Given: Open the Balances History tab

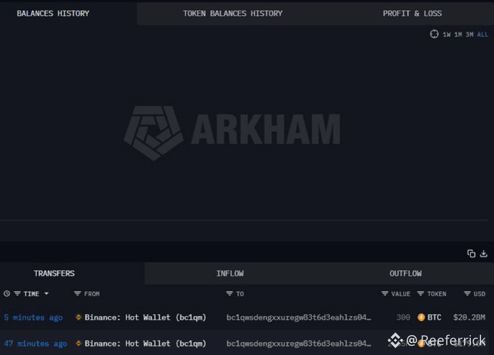Looking at the screenshot, I should click(x=53, y=14).
